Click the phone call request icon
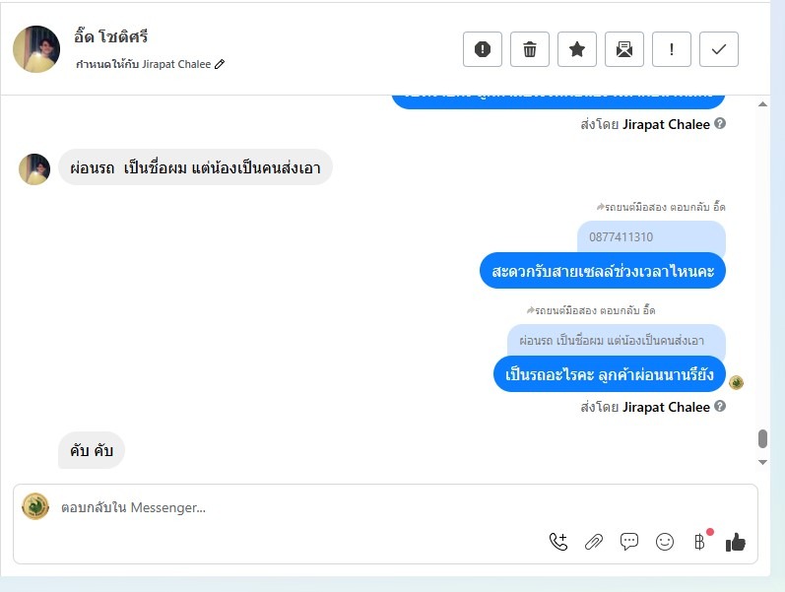This screenshot has height=592, width=785. click(x=558, y=542)
